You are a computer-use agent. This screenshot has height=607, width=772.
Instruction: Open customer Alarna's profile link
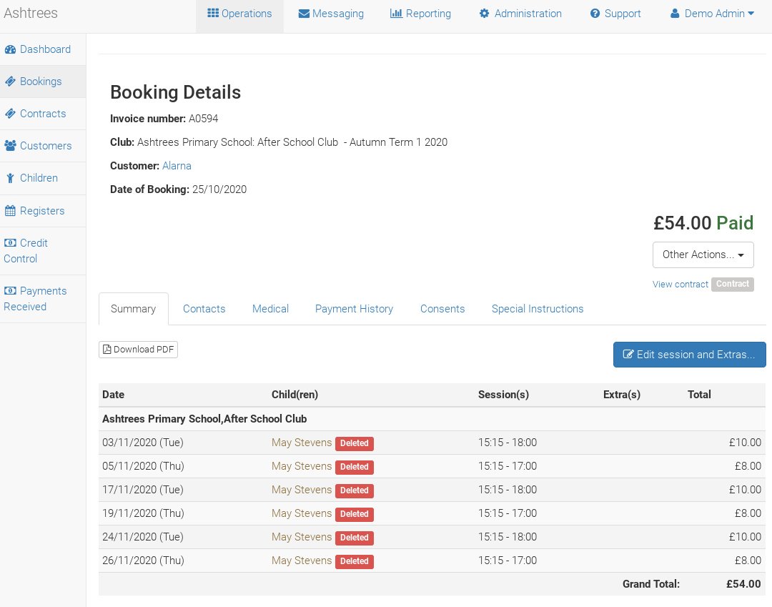coord(177,165)
